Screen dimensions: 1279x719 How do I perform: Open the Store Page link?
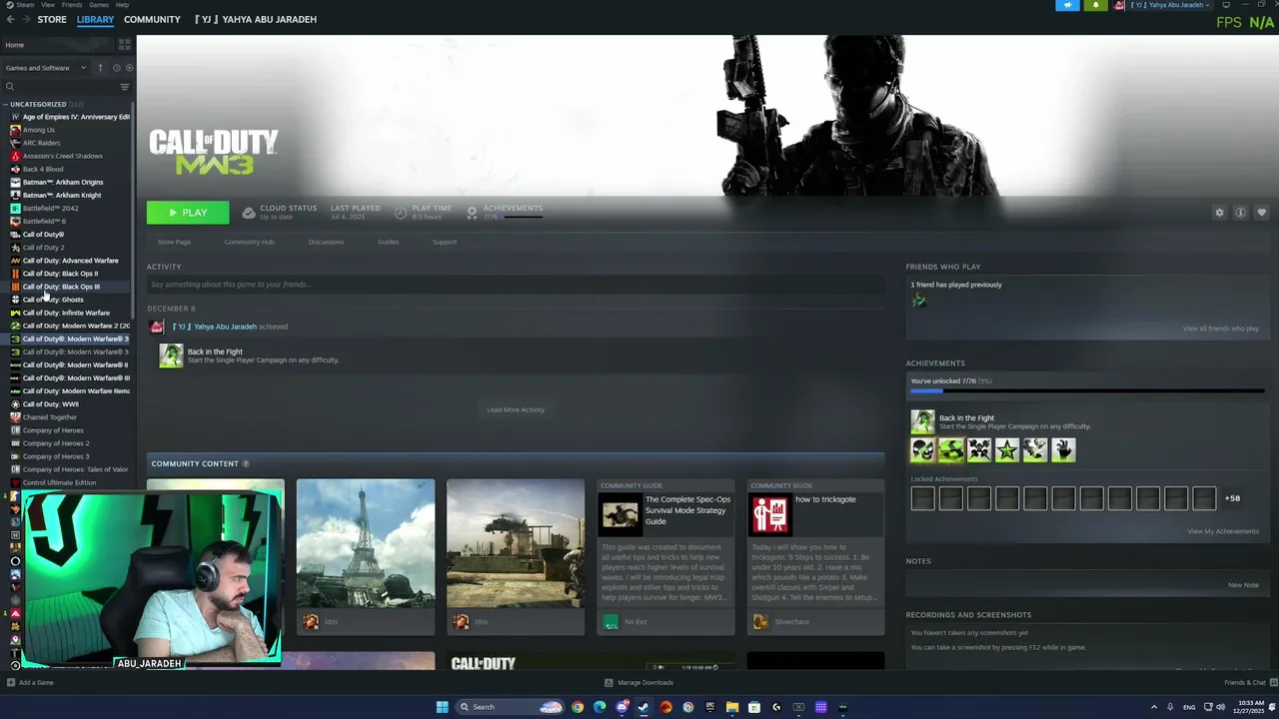click(174, 242)
